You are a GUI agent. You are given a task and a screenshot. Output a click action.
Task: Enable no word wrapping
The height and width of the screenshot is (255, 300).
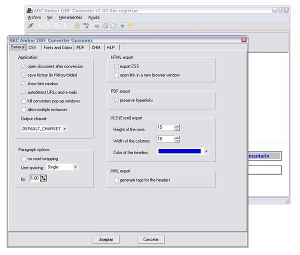click(x=24, y=159)
